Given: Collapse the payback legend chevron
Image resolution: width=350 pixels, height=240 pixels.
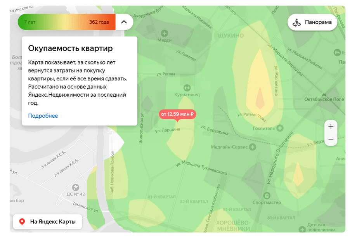Looking at the screenshot, I should (124, 22).
